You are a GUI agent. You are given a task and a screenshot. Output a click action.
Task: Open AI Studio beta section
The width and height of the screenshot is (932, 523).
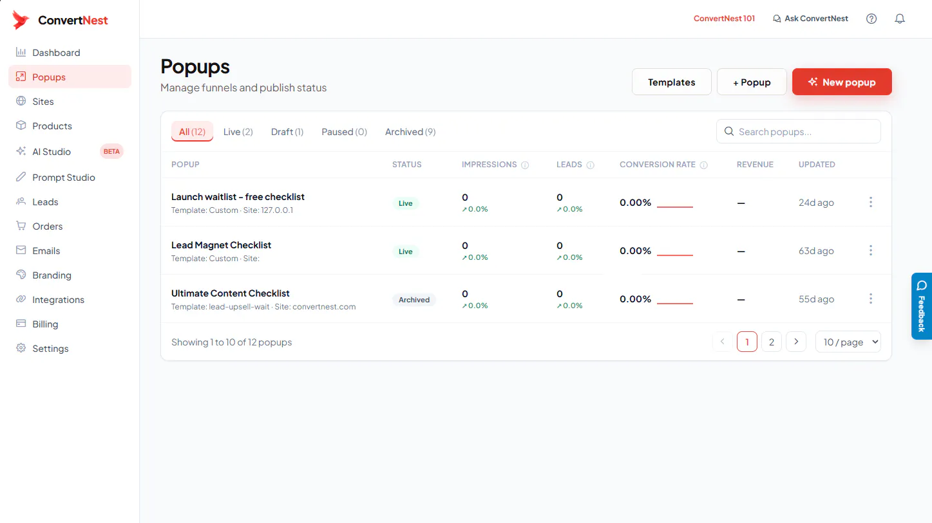(x=70, y=152)
